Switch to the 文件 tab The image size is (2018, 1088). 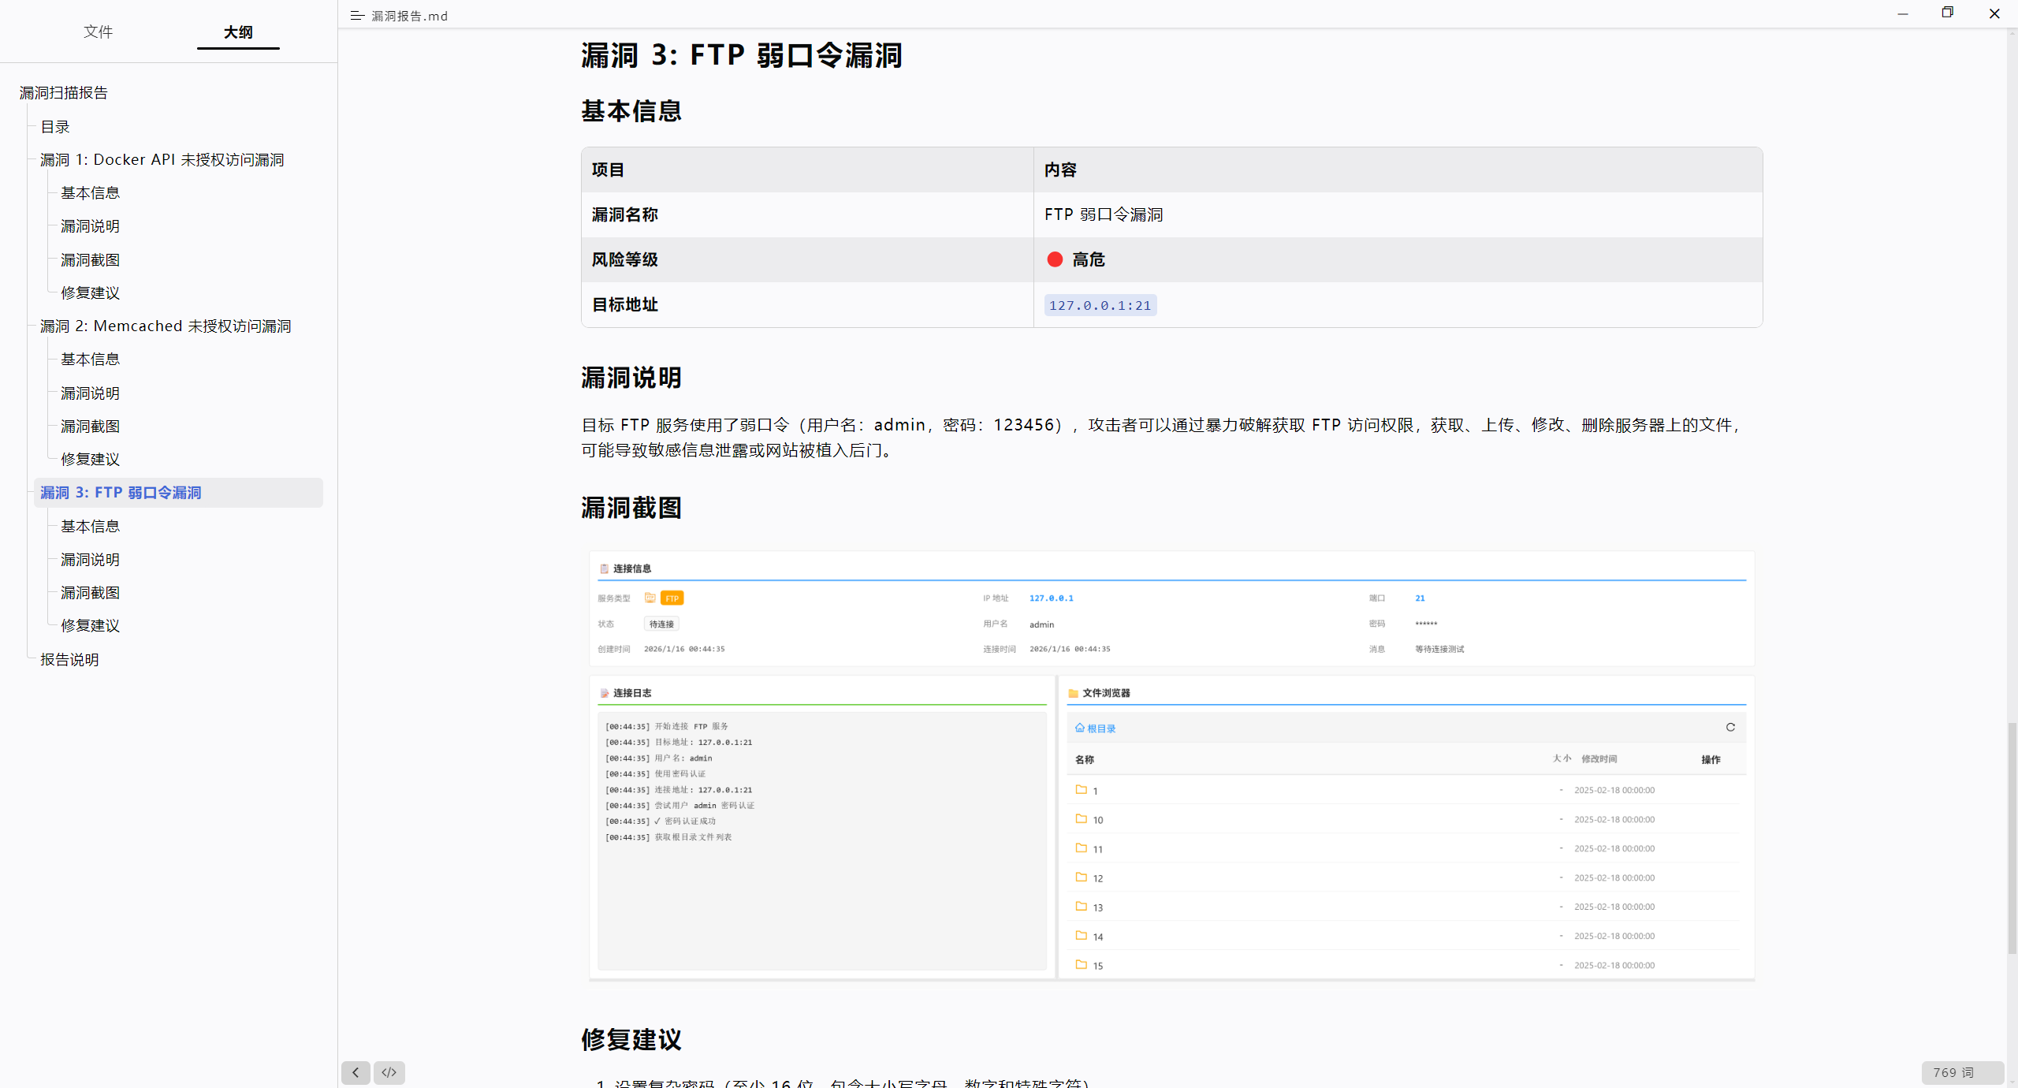coord(99,32)
